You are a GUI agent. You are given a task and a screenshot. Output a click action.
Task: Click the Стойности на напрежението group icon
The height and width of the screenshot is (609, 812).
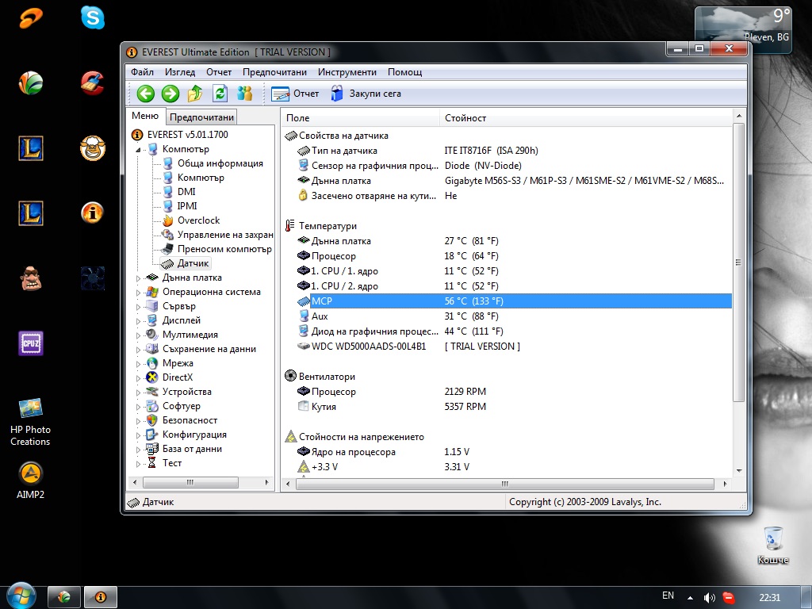click(x=290, y=437)
